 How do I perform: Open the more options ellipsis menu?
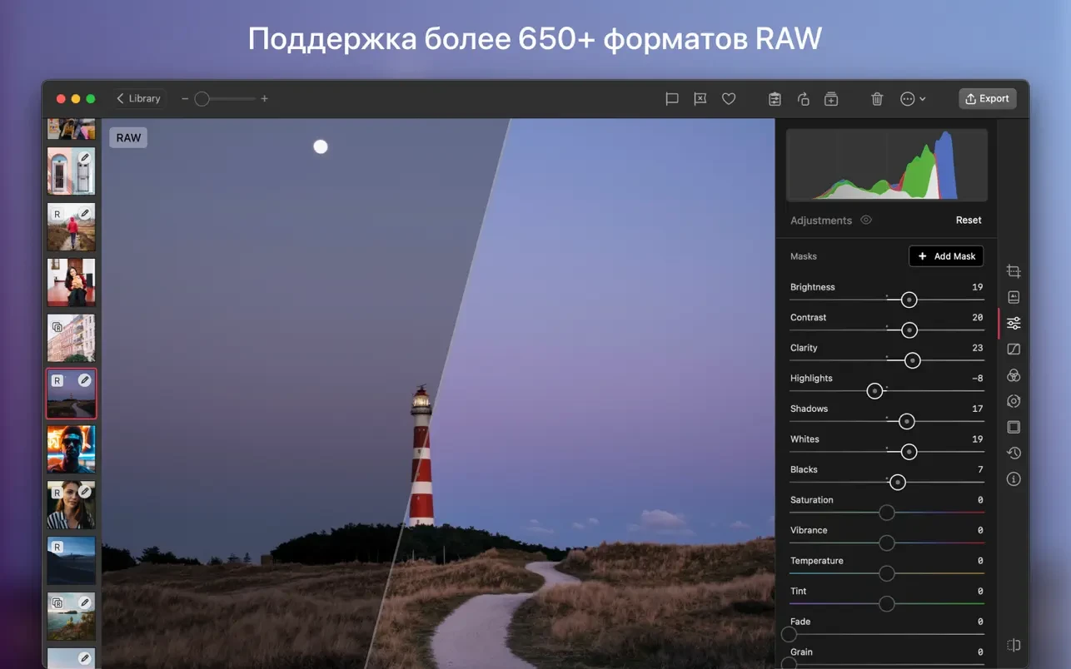point(913,99)
